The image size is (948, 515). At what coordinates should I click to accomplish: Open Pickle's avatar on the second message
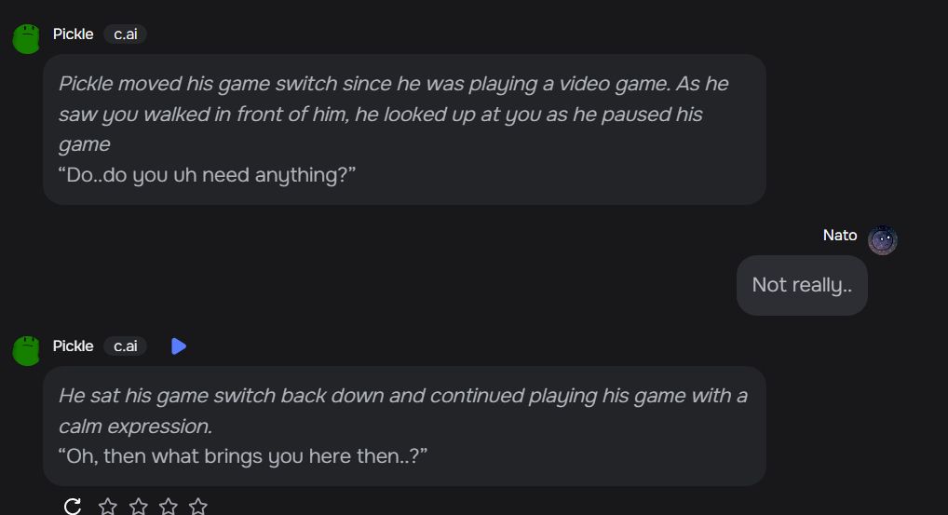click(26, 350)
